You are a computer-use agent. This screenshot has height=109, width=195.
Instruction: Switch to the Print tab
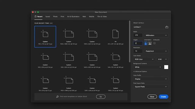click(x=62, y=17)
